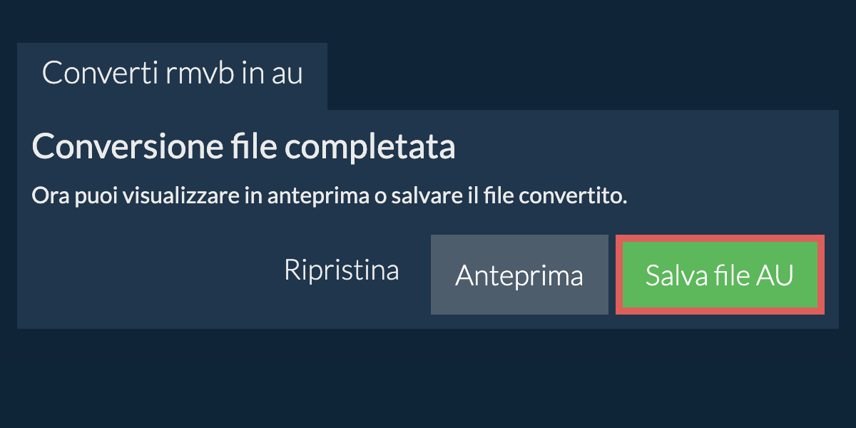Click the preview-or-save instruction line

tap(329, 196)
